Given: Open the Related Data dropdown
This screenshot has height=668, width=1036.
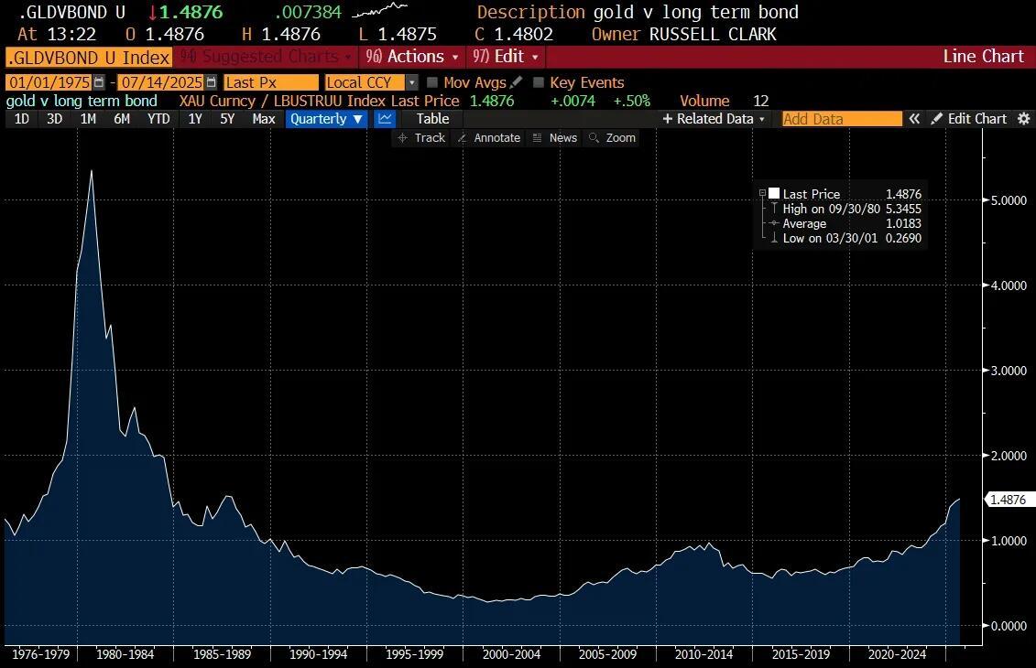Looking at the screenshot, I should 714,119.
